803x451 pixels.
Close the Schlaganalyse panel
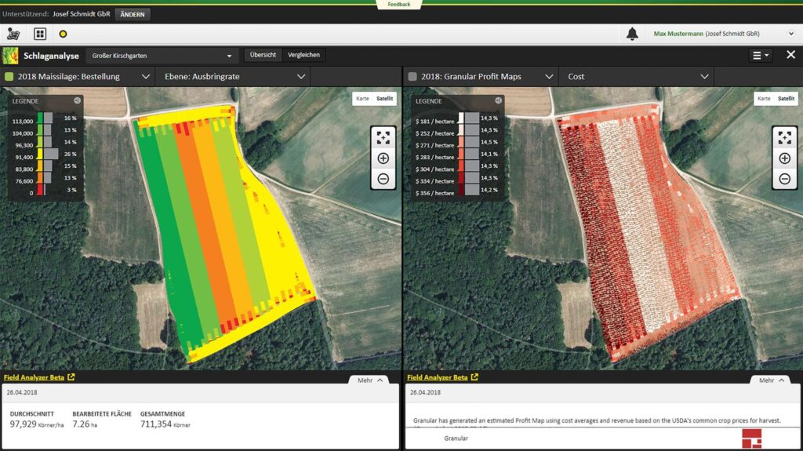pyautogui.click(x=790, y=54)
